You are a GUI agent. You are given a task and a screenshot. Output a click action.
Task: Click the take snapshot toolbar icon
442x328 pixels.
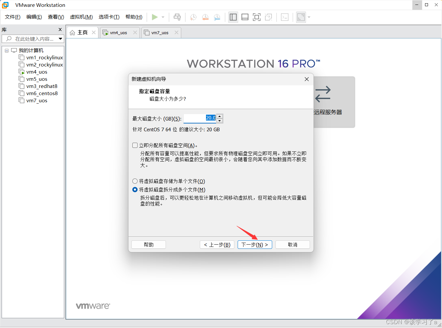click(193, 17)
